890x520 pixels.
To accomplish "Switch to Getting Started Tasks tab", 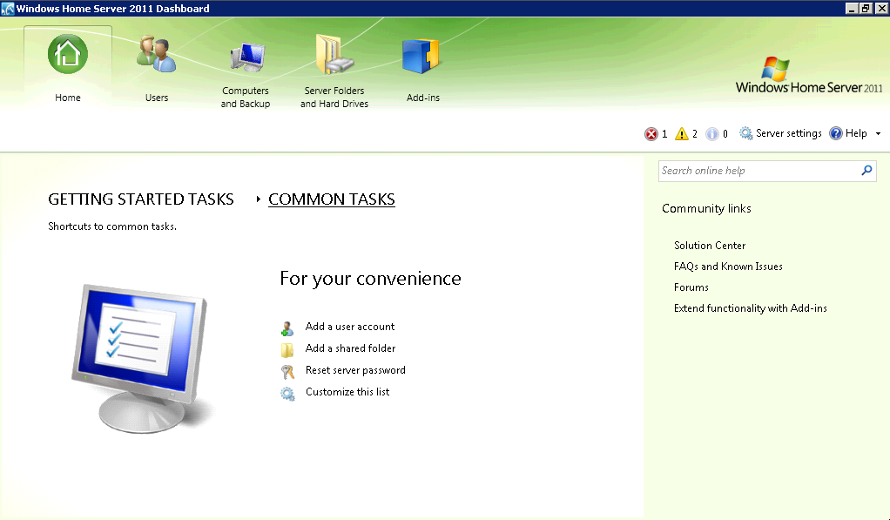I will 141,199.
